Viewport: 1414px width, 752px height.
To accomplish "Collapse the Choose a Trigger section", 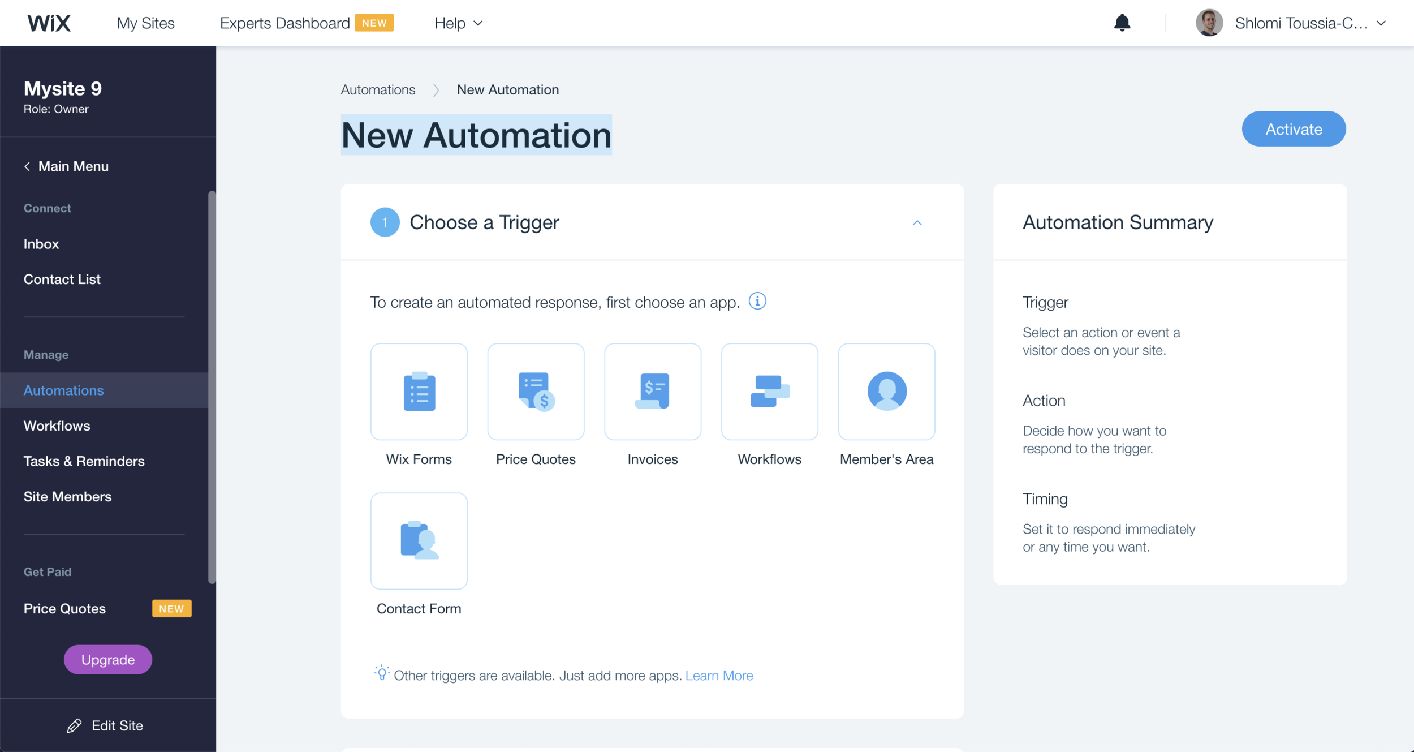I will point(917,222).
